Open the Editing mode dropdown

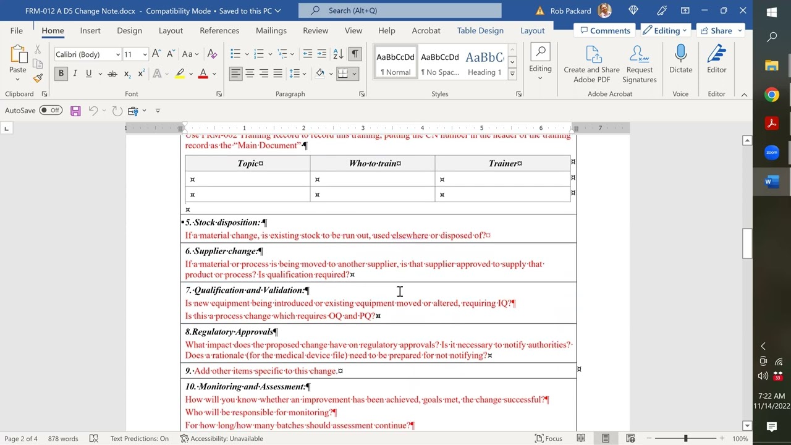pyautogui.click(x=666, y=30)
